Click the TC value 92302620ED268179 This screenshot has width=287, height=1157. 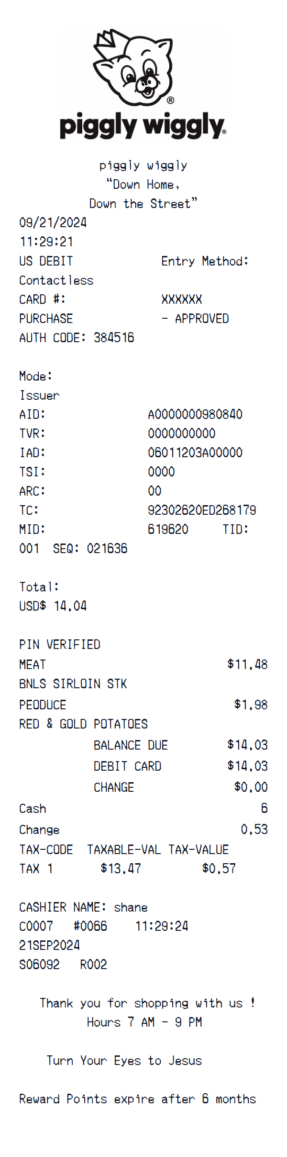coord(202,510)
